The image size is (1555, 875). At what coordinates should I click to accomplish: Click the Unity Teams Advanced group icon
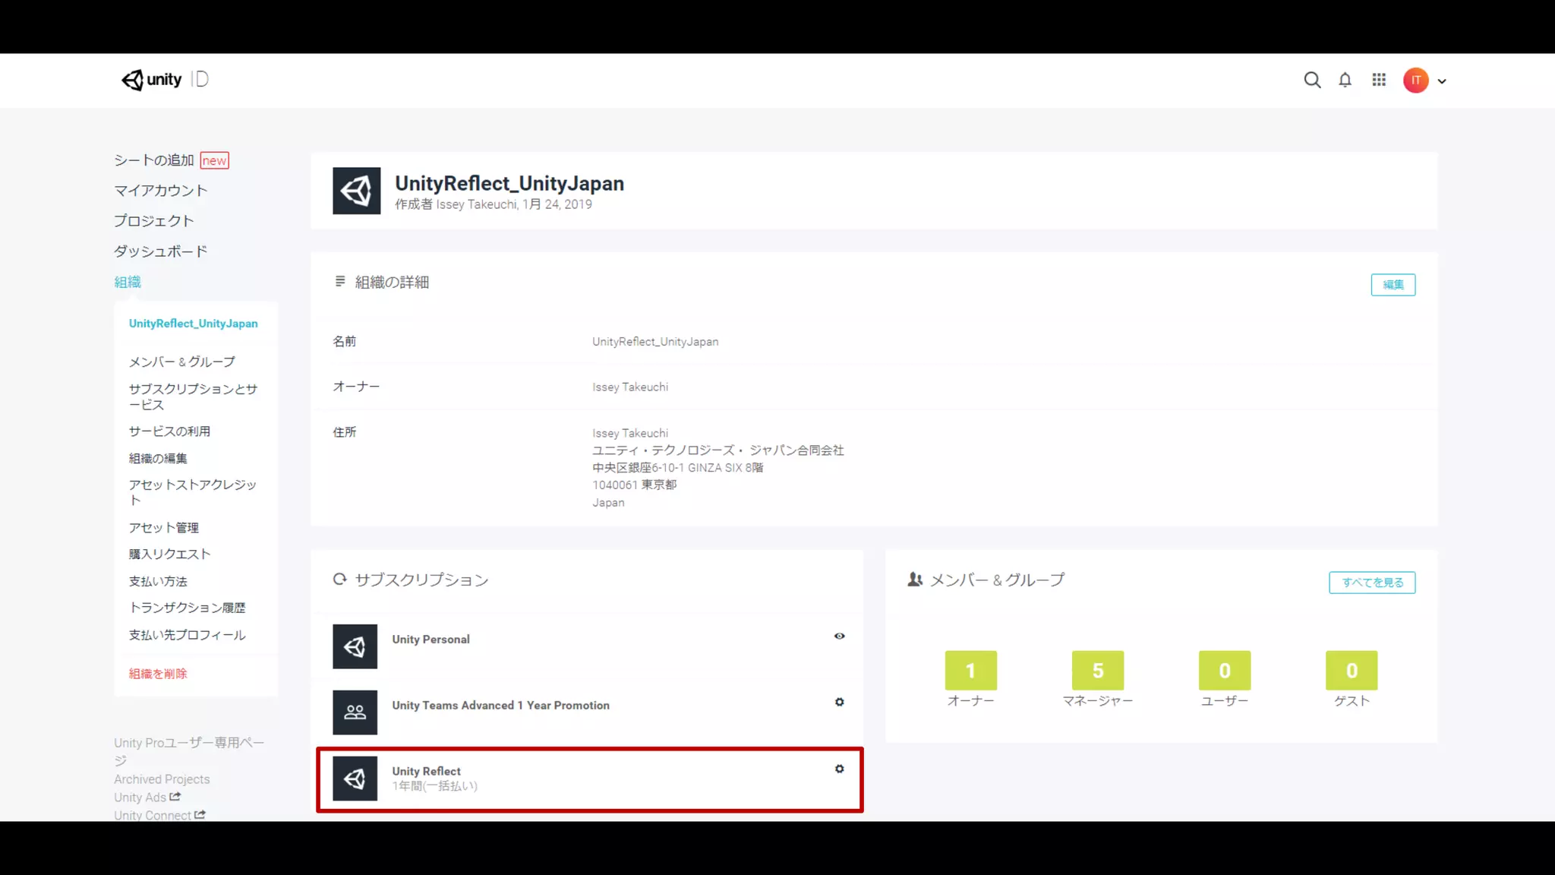coord(355,712)
